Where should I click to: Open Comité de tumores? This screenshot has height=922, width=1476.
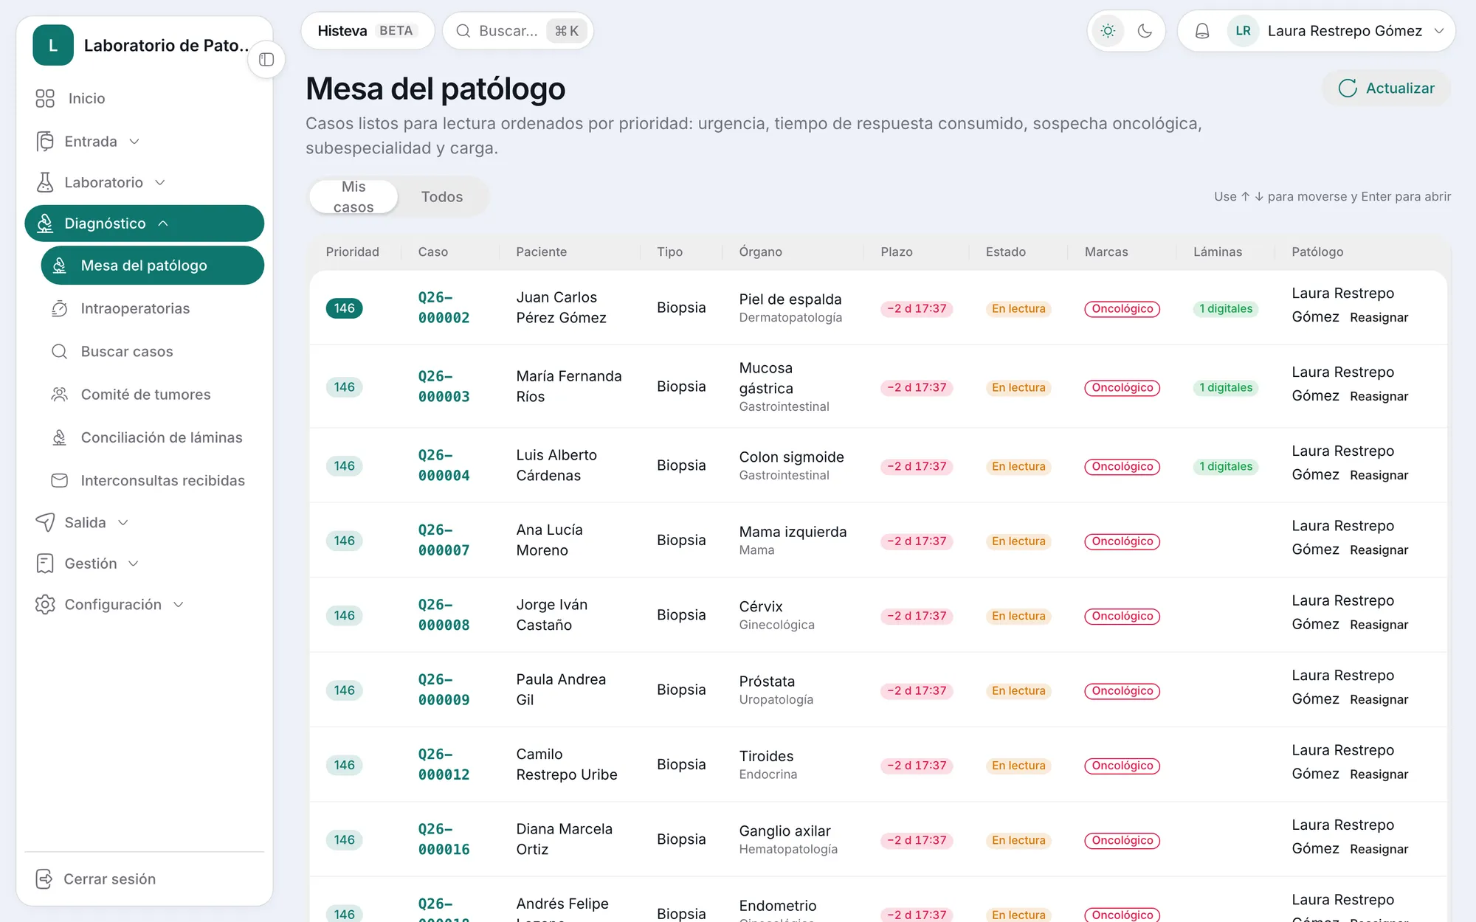(152, 395)
